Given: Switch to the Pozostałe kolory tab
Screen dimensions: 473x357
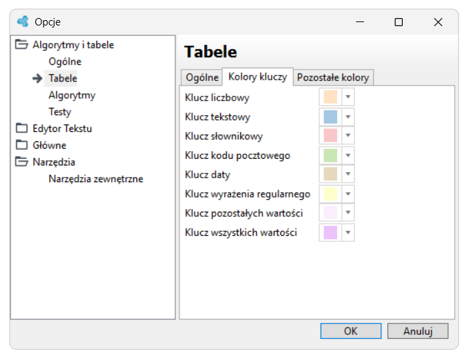Looking at the screenshot, I should tap(333, 78).
